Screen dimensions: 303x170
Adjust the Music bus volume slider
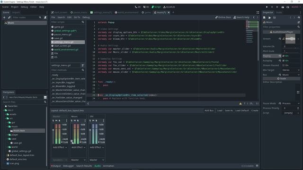pos(71,134)
